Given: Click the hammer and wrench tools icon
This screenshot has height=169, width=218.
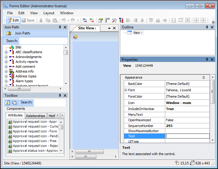Looking at the screenshot, I should [x=114, y=20].
